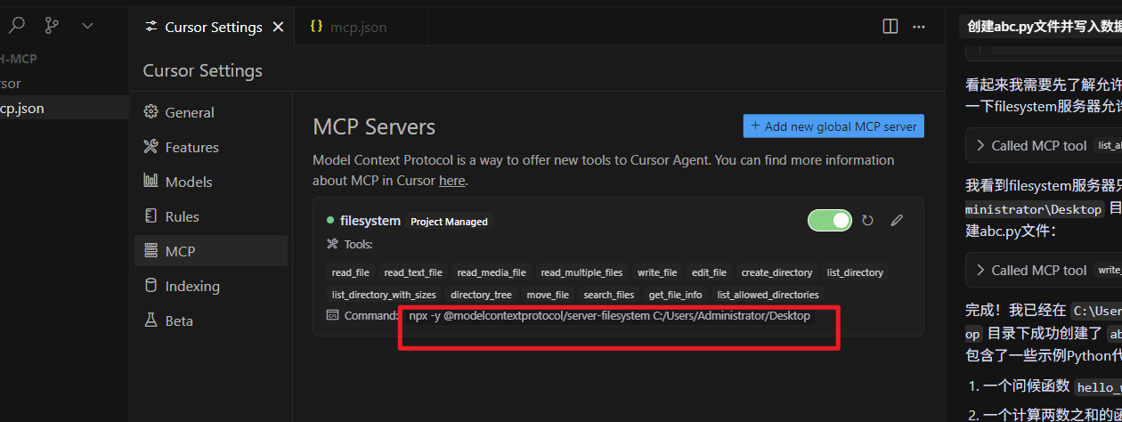Click the read_multiple_files tool chip

(x=581, y=272)
